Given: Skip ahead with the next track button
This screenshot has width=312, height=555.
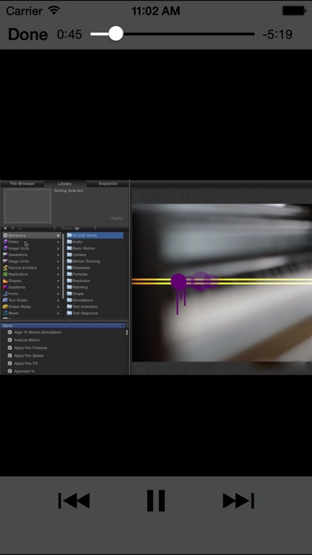Looking at the screenshot, I should [x=238, y=500].
